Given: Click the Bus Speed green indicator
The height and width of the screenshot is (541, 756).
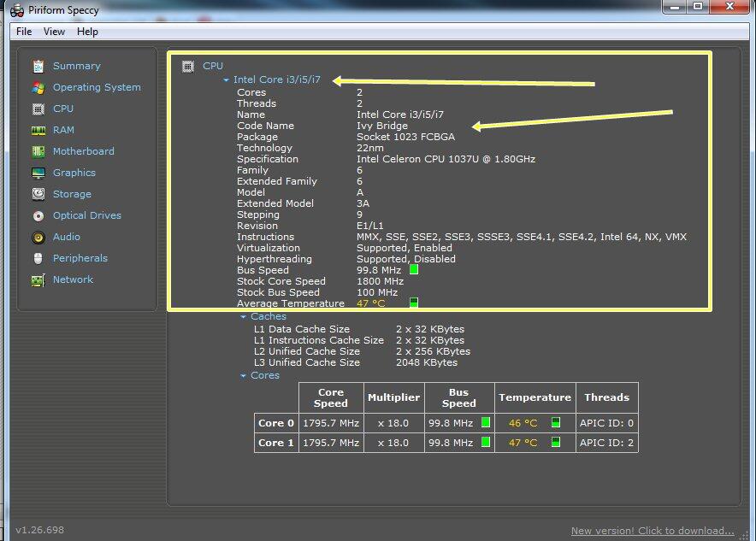Looking at the screenshot, I should point(414,270).
